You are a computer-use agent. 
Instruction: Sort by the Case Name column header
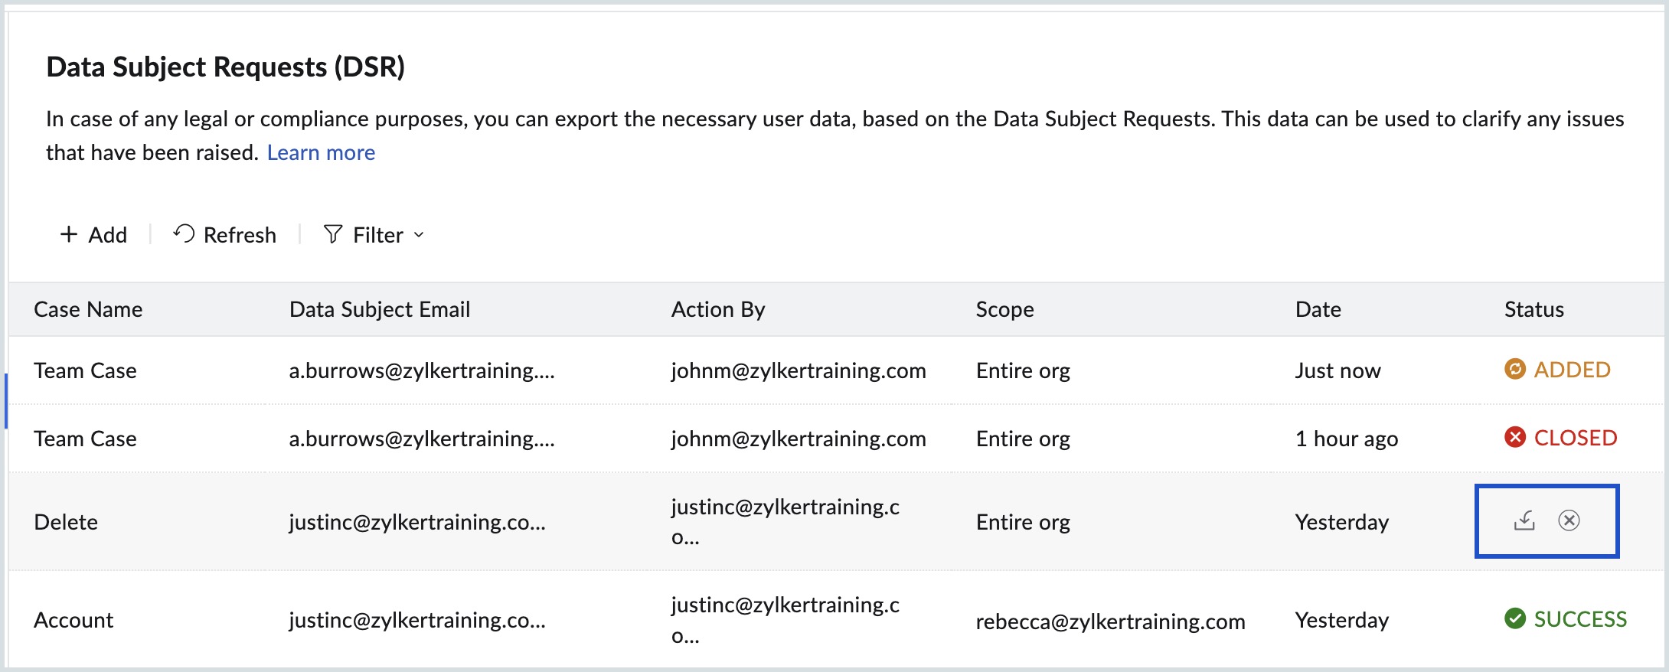tap(88, 309)
